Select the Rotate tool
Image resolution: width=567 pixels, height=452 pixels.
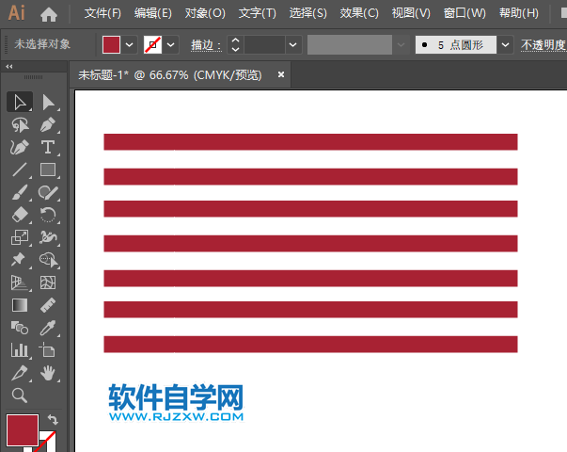pyautogui.click(x=48, y=215)
